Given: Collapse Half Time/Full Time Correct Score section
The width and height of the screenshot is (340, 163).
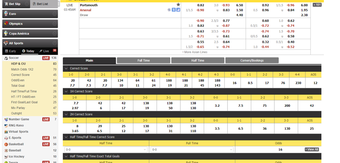Looking at the screenshot, I should click(66, 137).
